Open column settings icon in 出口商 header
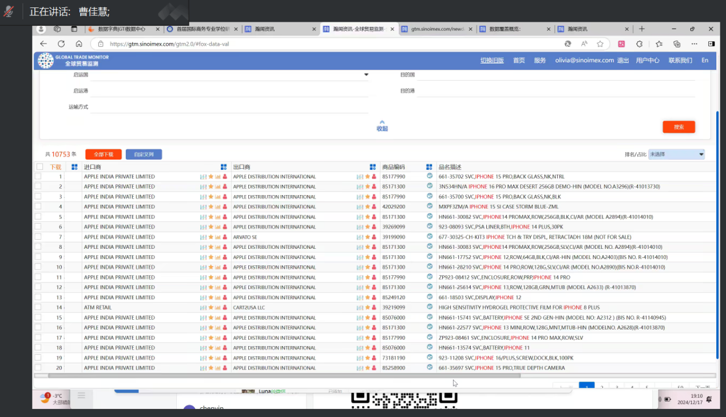The image size is (726, 417). tap(372, 167)
